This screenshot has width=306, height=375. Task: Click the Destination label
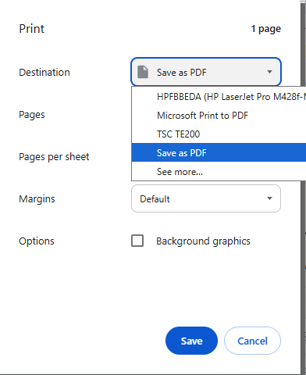point(44,73)
